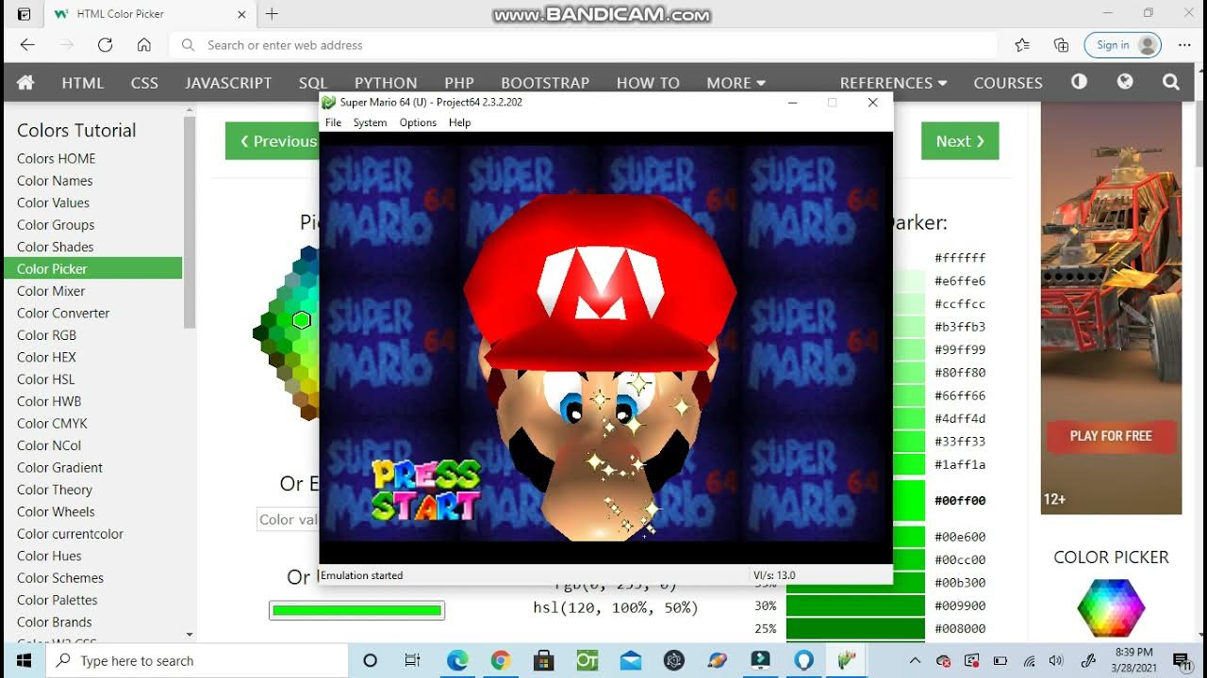This screenshot has width=1207, height=678.
Task: Open PYTHON tutorial in navbar
Action: (386, 83)
